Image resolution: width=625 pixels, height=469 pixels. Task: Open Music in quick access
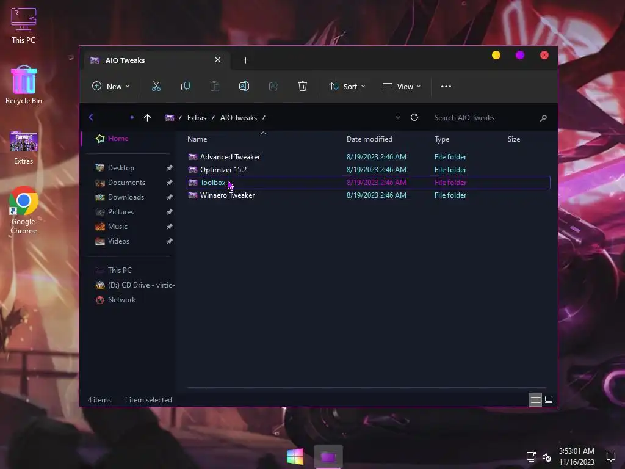click(x=117, y=227)
